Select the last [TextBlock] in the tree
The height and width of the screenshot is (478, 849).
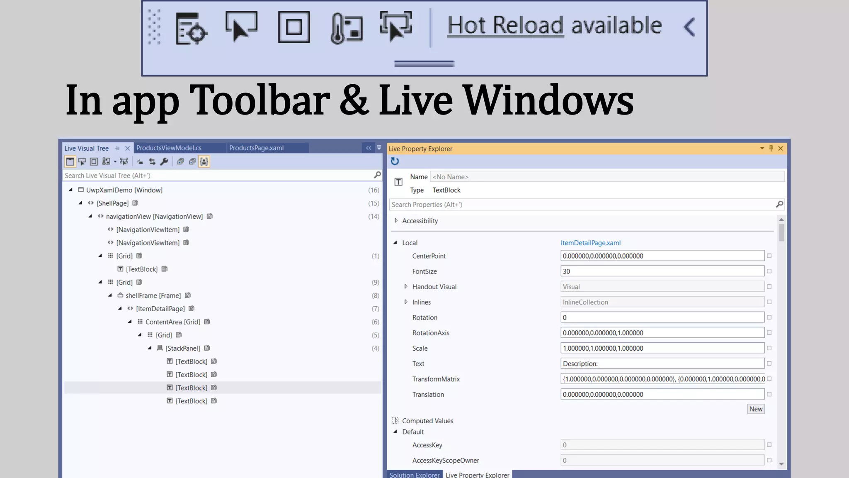pos(191,401)
